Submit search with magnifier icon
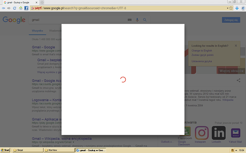 145,20
